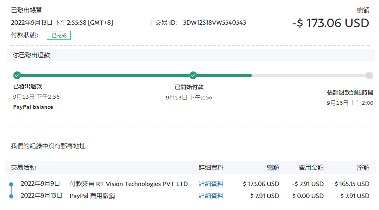Click the PayPal balance label

tap(33, 107)
